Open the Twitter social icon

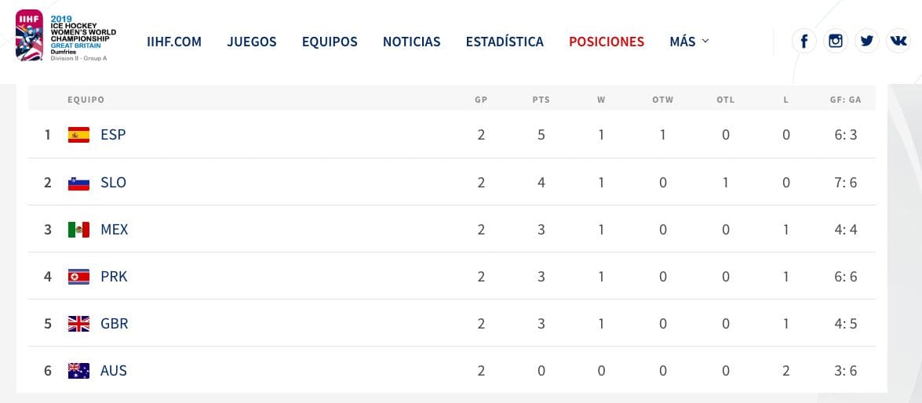[867, 41]
